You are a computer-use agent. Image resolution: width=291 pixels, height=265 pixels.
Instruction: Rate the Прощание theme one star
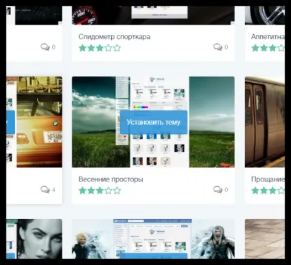click(x=255, y=190)
